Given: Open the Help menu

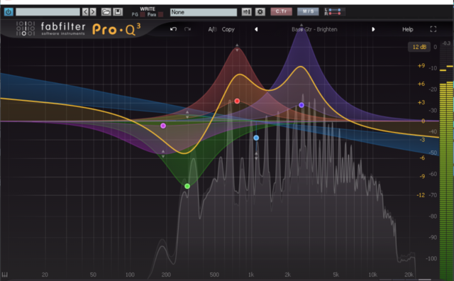Looking at the screenshot, I should coord(407,29).
